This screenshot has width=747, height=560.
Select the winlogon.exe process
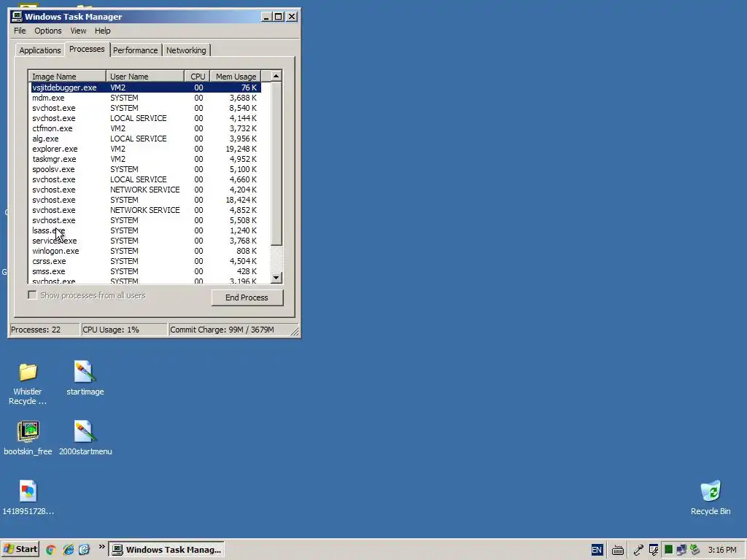(145, 251)
